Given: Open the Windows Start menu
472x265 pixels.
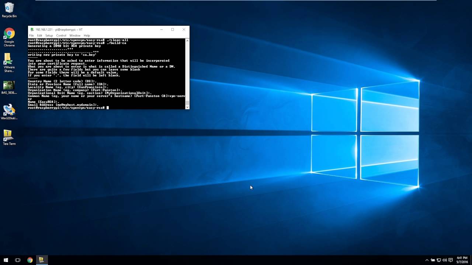Looking at the screenshot, I should pyautogui.click(x=6, y=260).
